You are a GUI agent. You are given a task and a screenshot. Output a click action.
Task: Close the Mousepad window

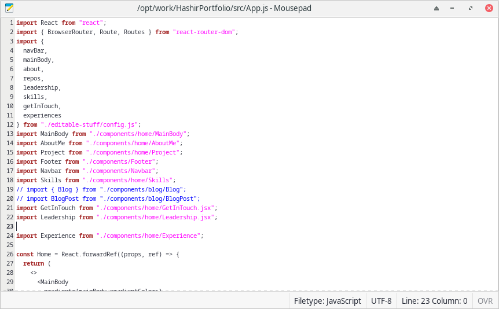pyautogui.click(x=489, y=8)
